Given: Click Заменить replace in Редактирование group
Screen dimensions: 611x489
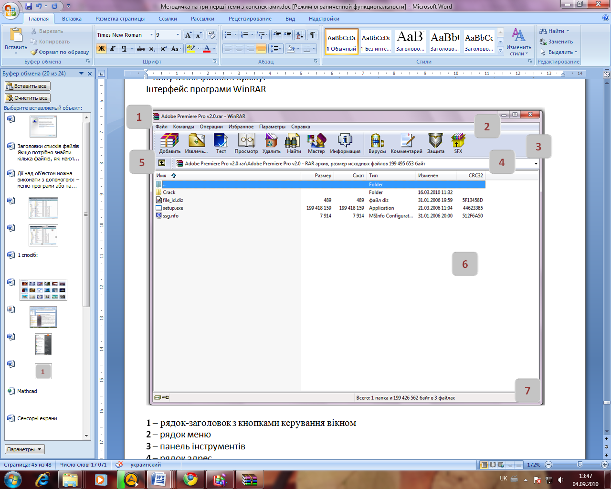Looking at the screenshot, I should pos(557,42).
